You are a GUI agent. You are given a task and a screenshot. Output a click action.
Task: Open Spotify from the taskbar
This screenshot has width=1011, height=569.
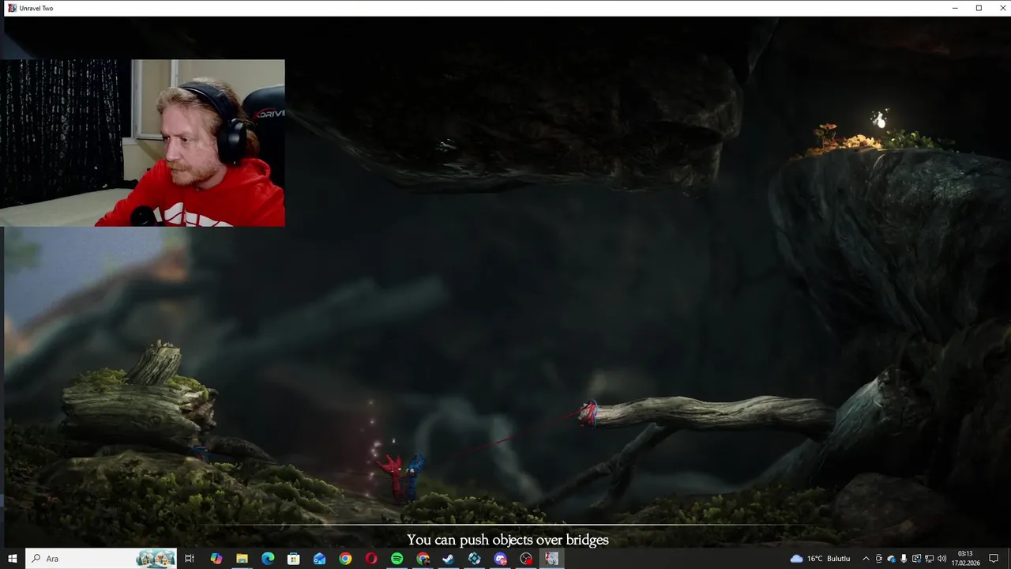[x=397, y=559]
